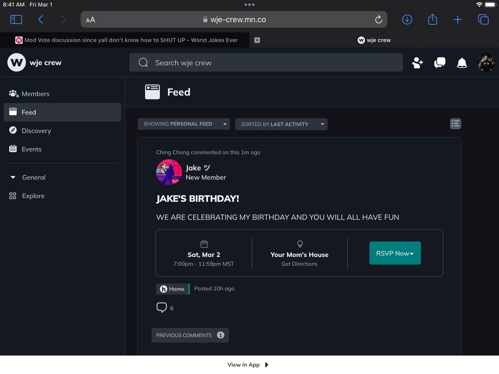Open Jake's profile picture thumbnail
The width and height of the screenshot is (499, 374).
tap(169, 172)
